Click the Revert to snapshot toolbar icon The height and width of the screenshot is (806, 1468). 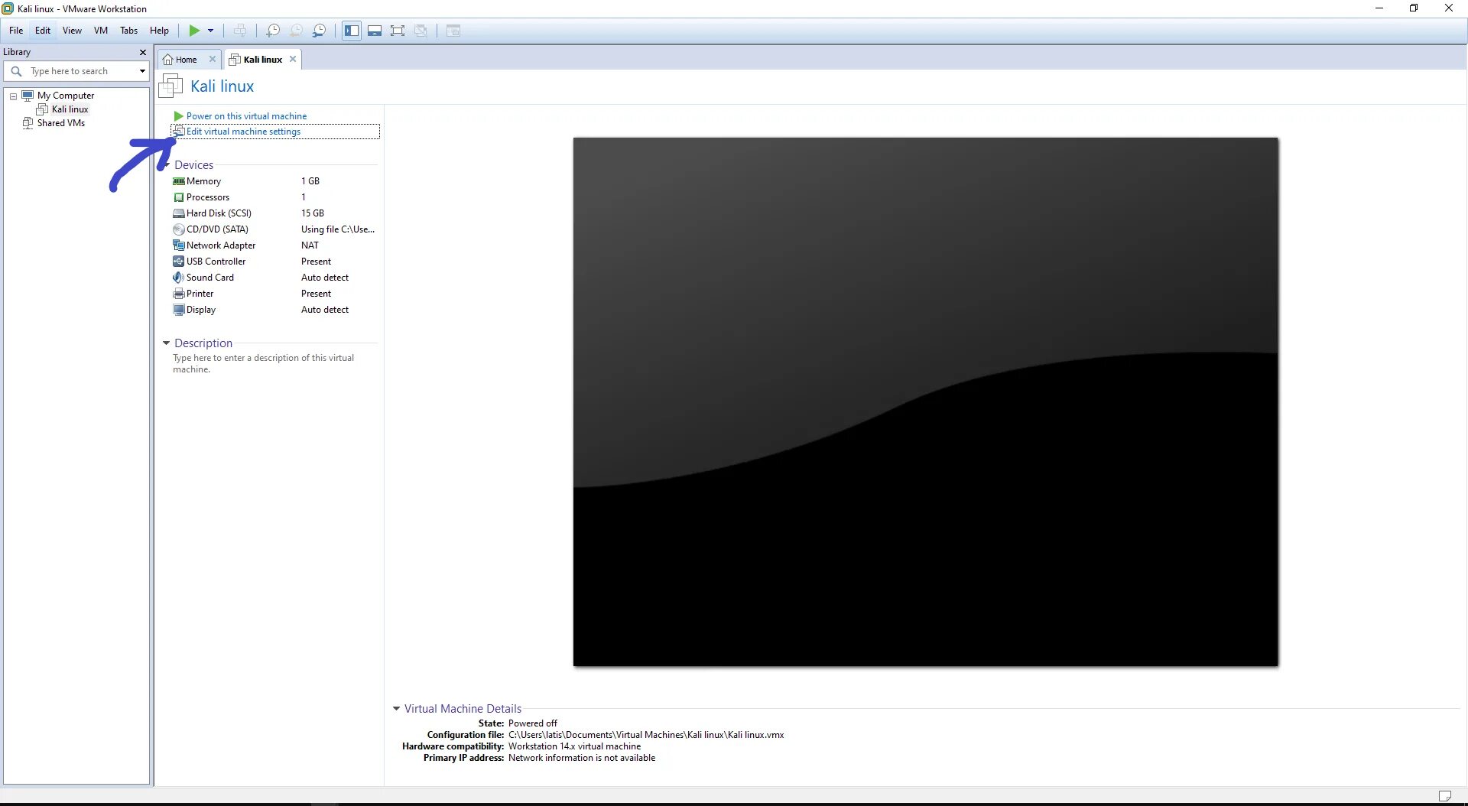296,31
